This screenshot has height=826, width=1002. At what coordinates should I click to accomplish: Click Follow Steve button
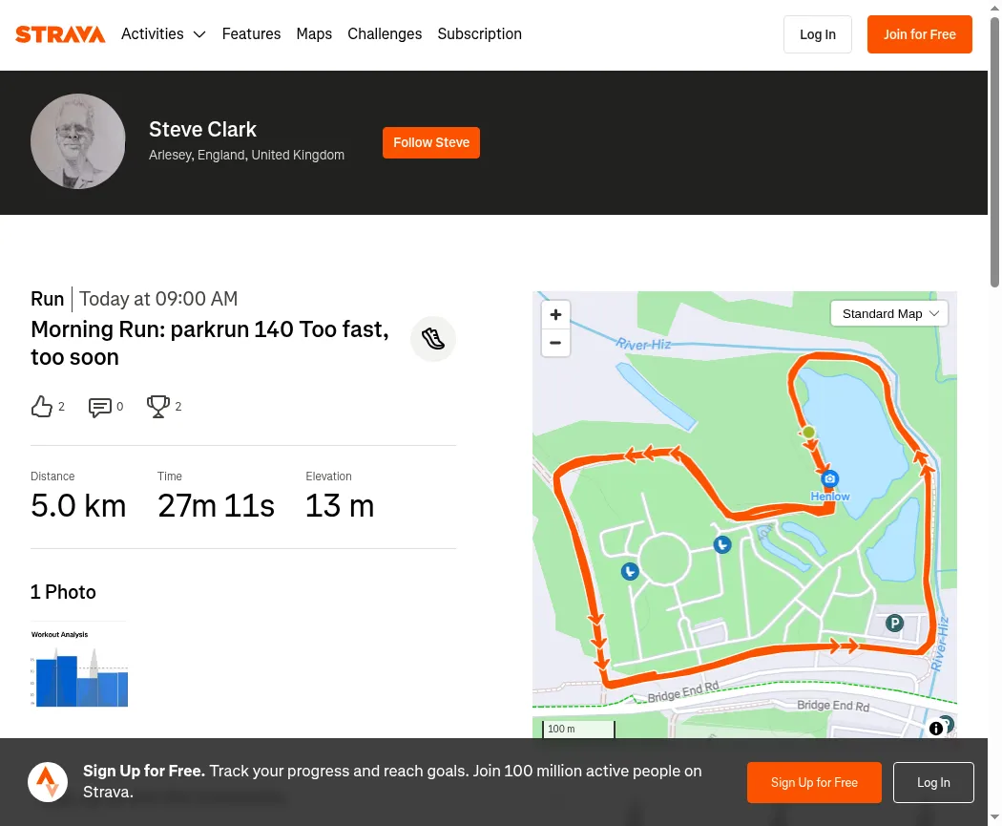click(x=431, y=142)
